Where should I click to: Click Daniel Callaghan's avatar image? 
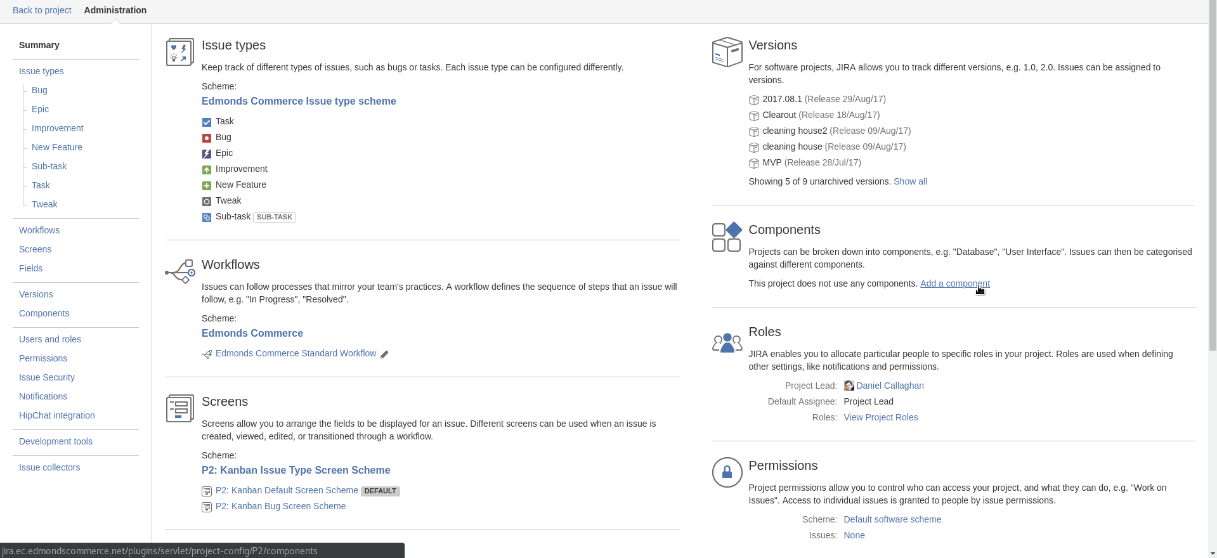click(x=849, y=386)
